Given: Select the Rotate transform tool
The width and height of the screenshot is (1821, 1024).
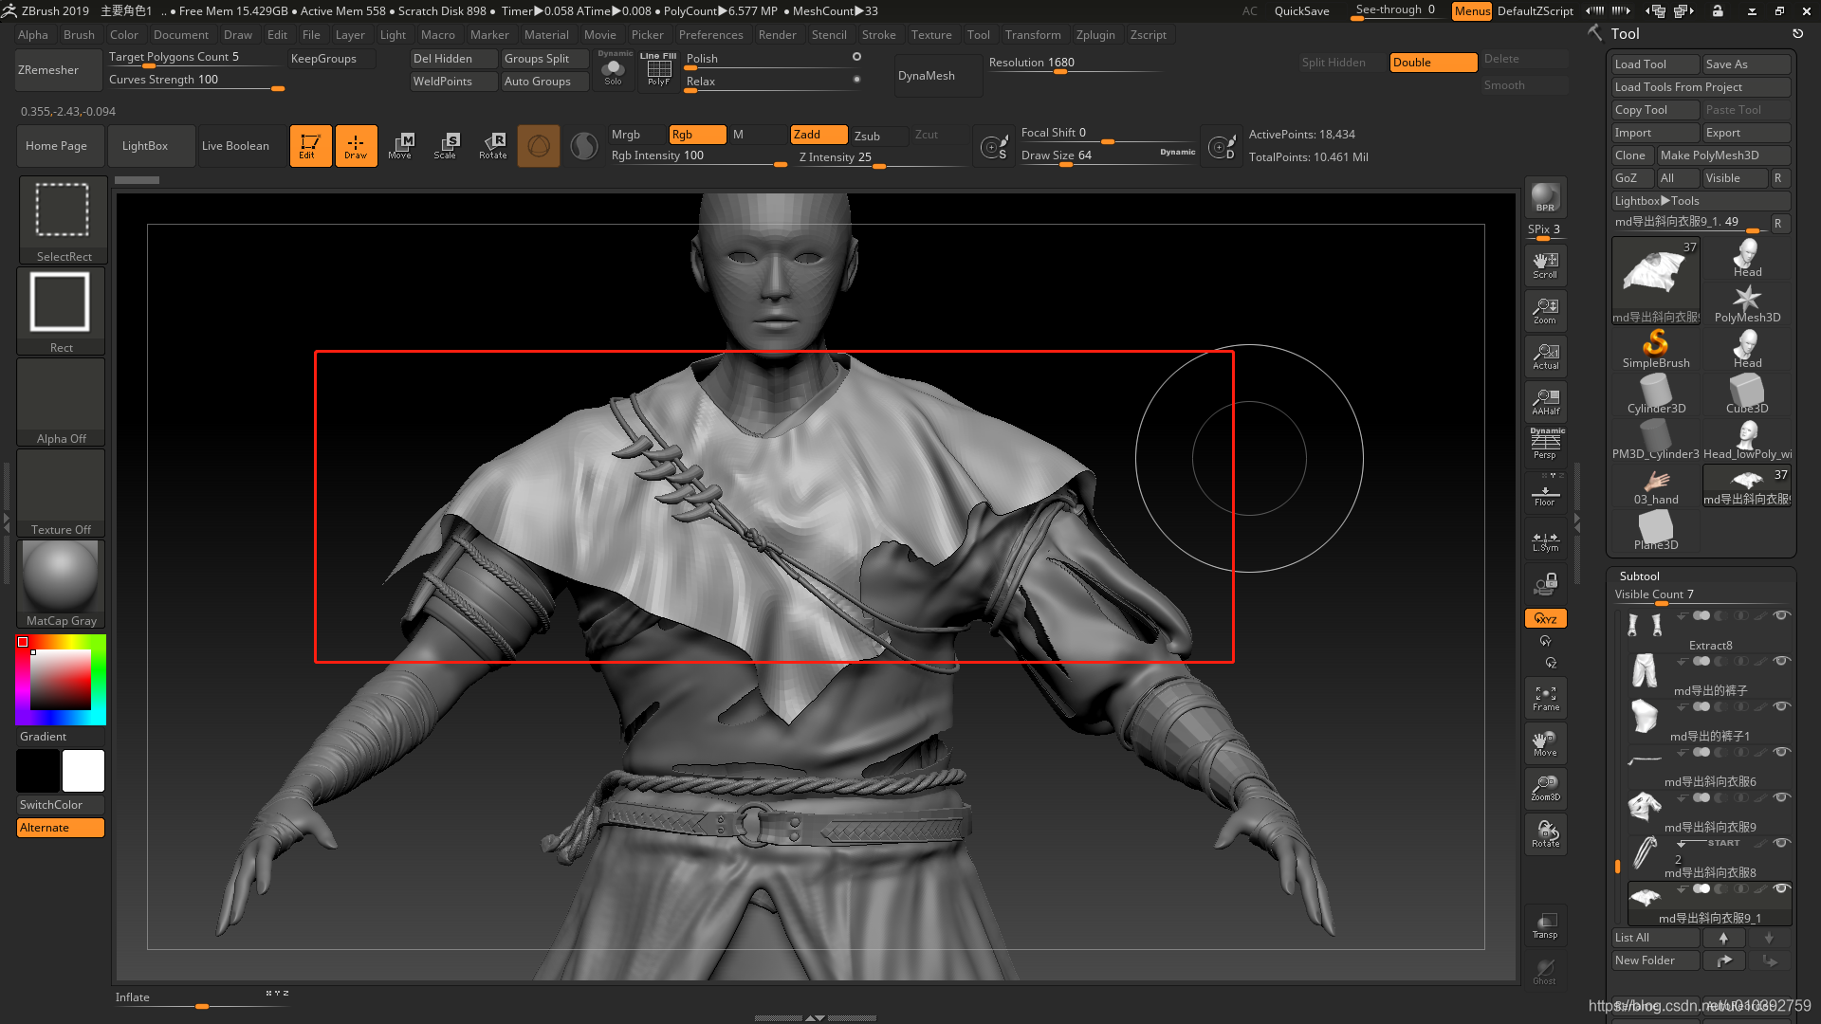Looking at the screenshot, I should [x=492, y=146].
